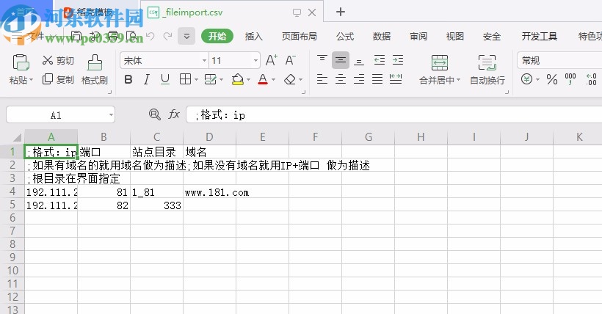Activate the Format Painter 格式刷
This screenshot has height=314, width=602.
tap(95, 70)
